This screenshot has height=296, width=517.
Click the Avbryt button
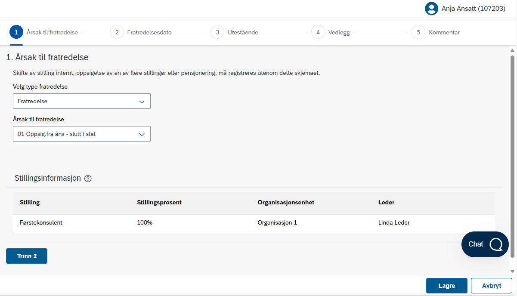click(492, 286)
